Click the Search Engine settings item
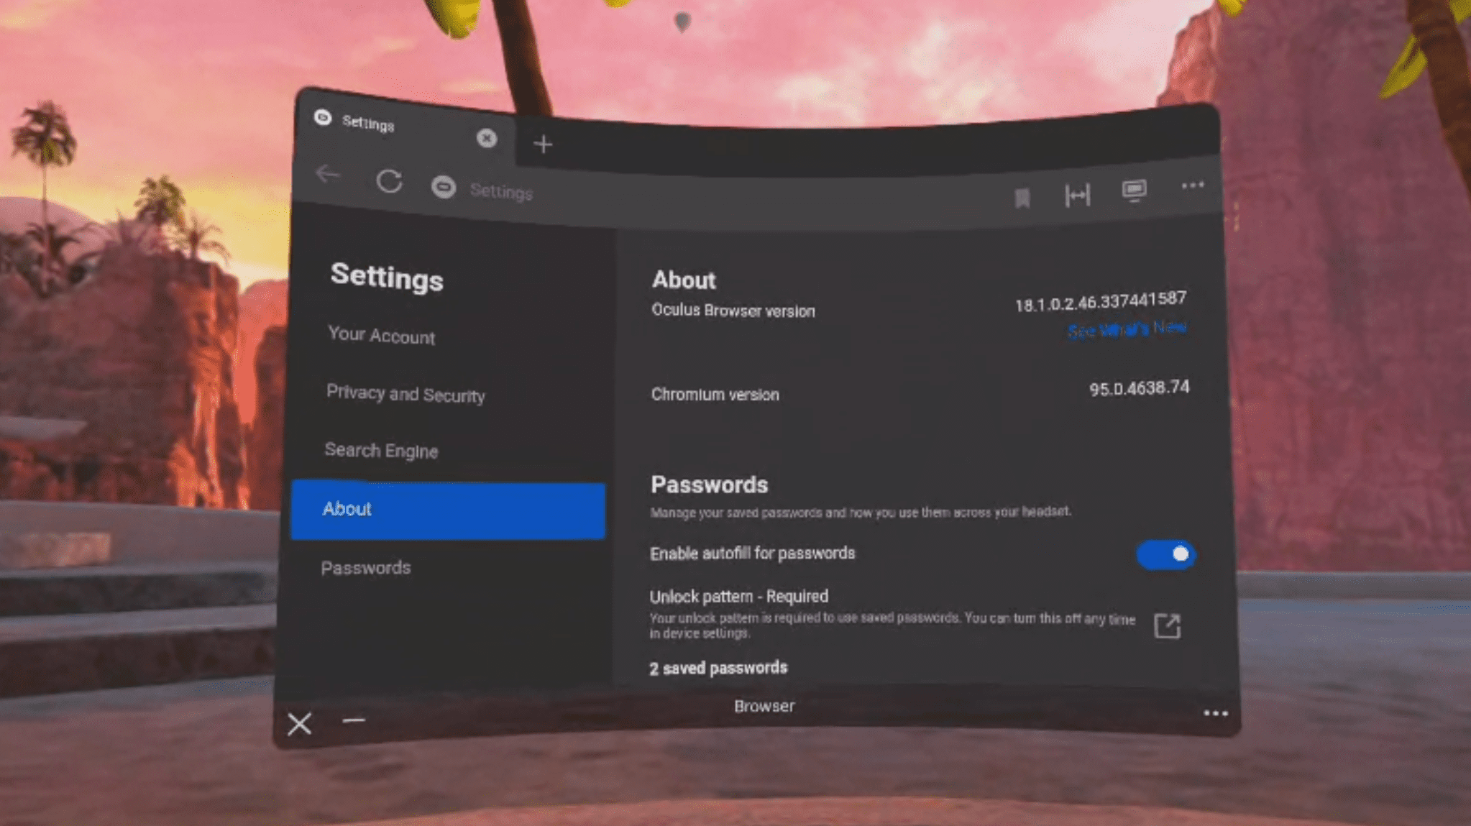Screen dimensions: 1471x826 click(381, 450)
